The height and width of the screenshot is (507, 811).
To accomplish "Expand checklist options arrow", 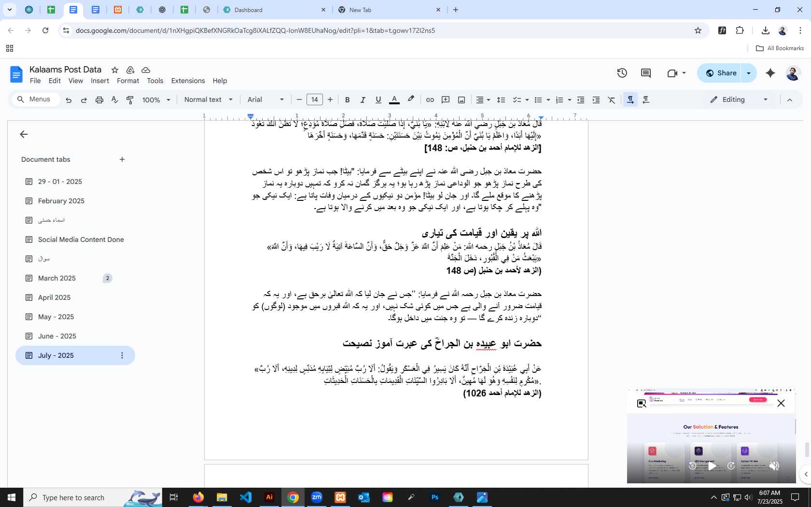I will pos(527,100).
